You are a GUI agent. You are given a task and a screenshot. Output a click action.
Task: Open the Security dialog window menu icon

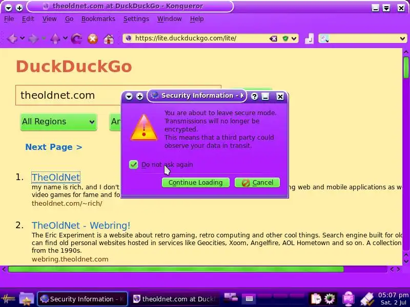click(x=129, y=97)
